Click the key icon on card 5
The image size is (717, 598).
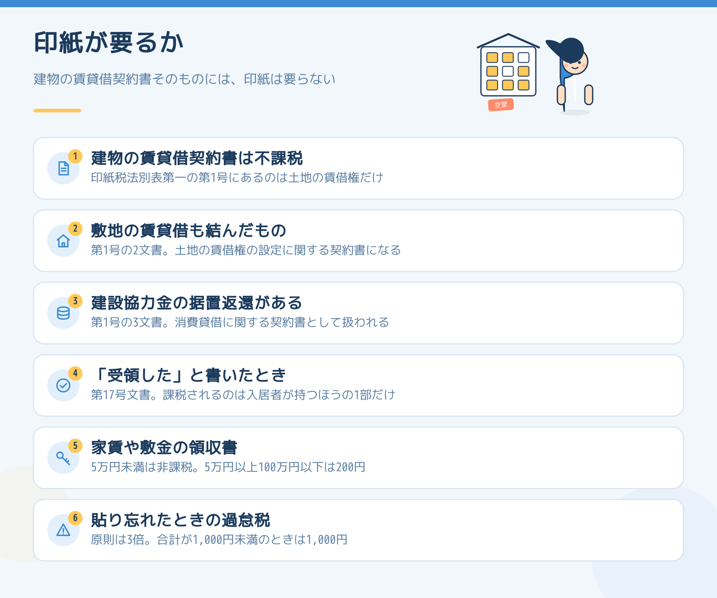(63, 458)
